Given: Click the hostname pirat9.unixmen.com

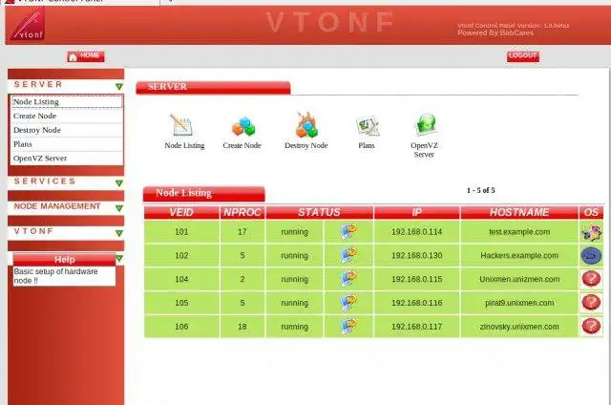Looking at the screenshot, I should 519,303.
